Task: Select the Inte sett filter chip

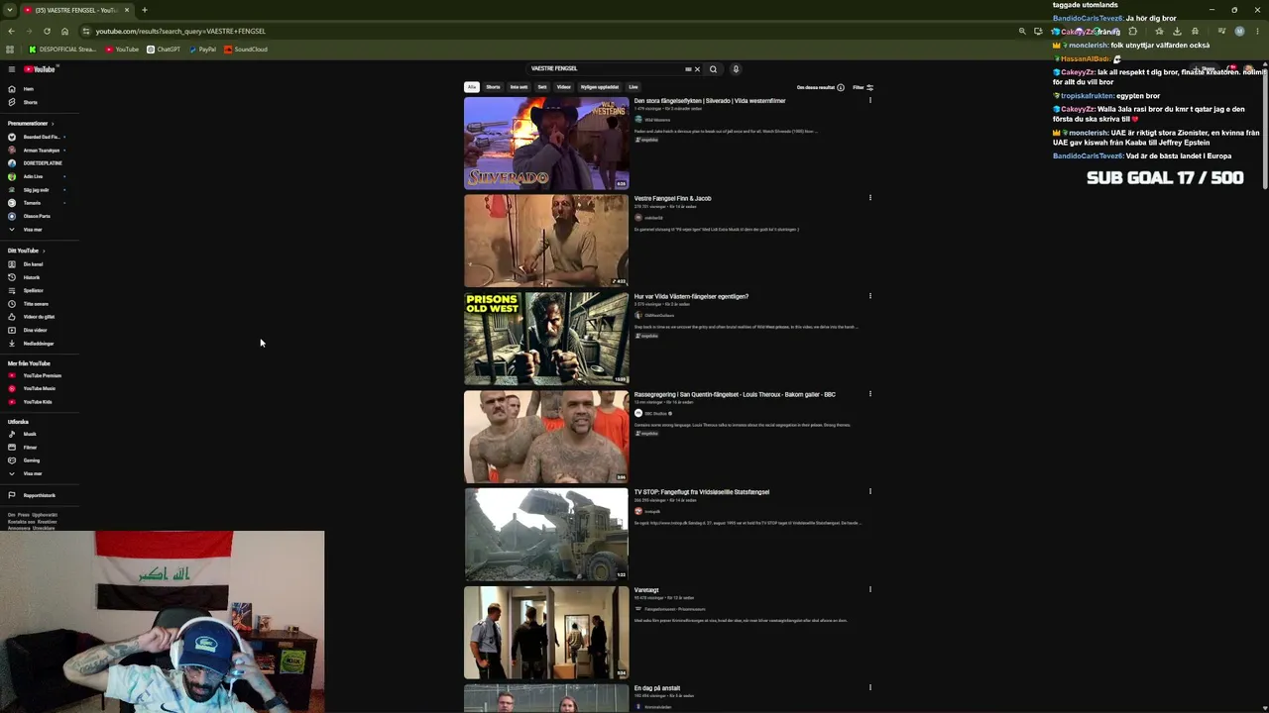Action: click(x=519, y=87)
